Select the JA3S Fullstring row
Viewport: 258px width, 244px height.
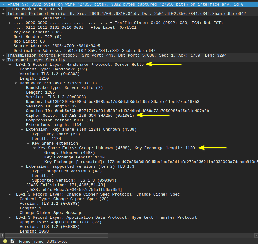pos(66,185)
